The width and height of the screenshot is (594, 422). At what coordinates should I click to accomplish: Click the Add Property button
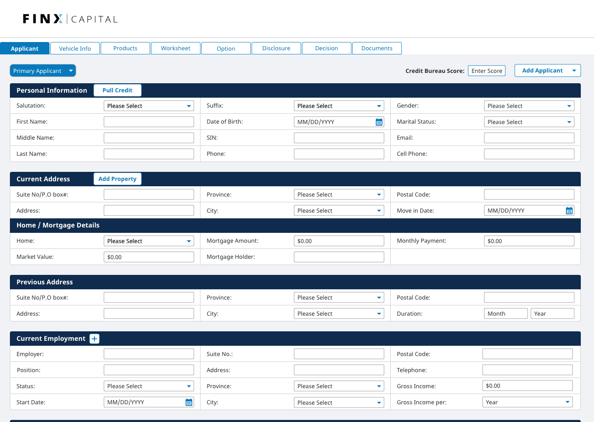point(118,179)
